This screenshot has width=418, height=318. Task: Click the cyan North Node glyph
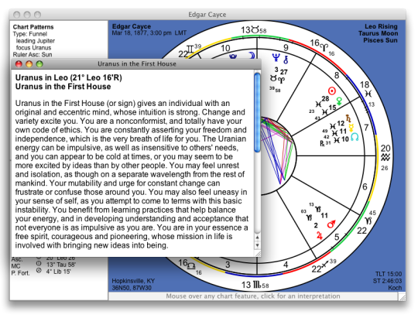pos(355,137)
